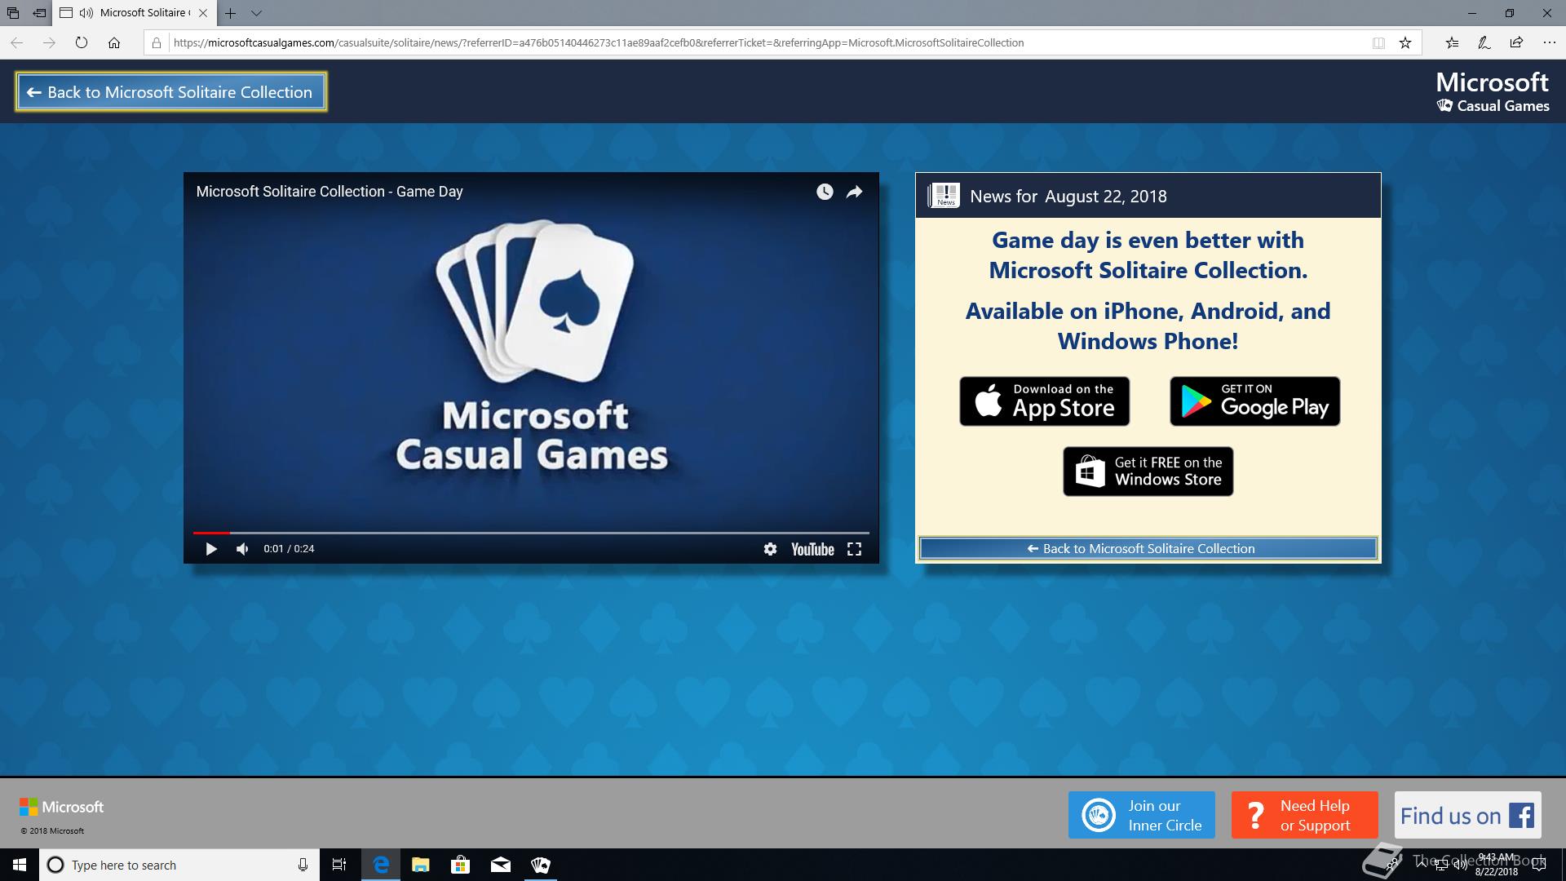1566x881 pixels.
Task: Open Get it FREE on Windows Store badge
Action: coord(1148,471)
